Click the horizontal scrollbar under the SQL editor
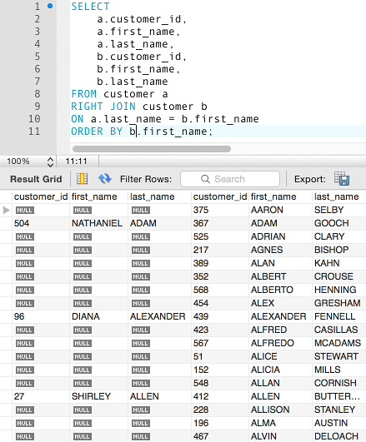This screenshot has height=442, width=366. pos(152,149)
